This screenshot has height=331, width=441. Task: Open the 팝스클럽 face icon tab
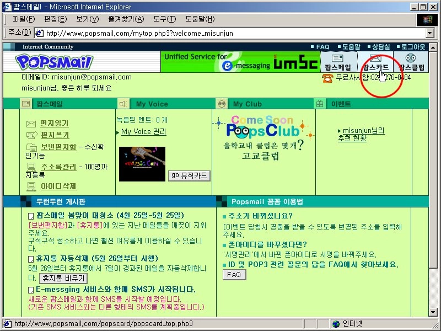coord(411,62)
